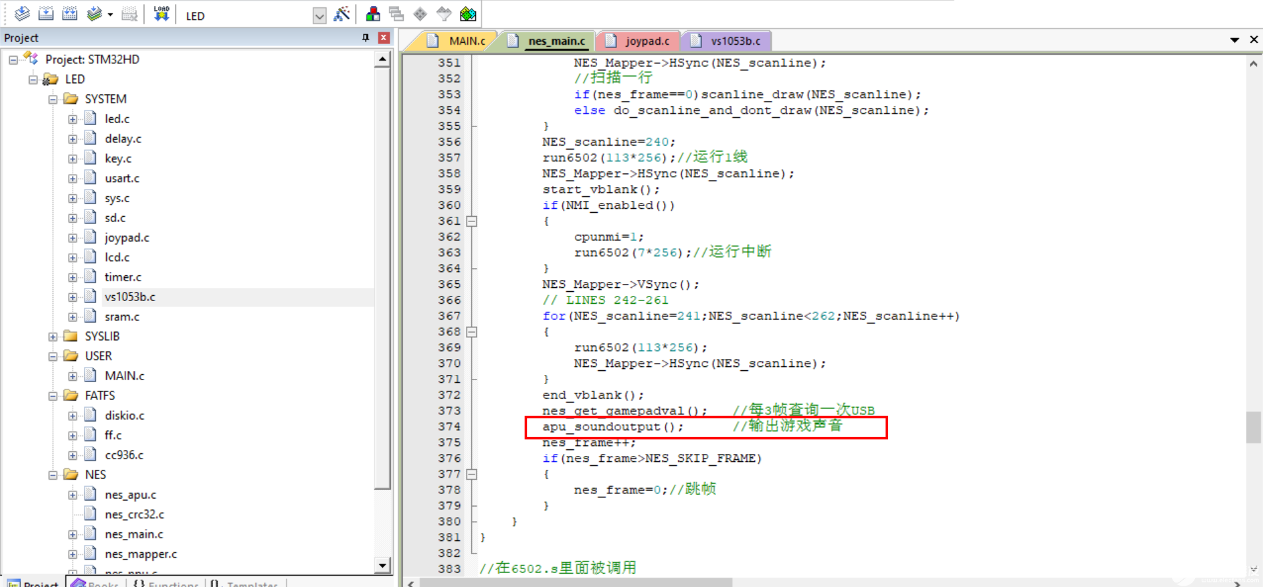
Task: Expand the SYSLIB folder group
Action: (x=53, y=337)
